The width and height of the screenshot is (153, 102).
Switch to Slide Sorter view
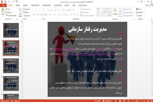(x=120, y=101)
